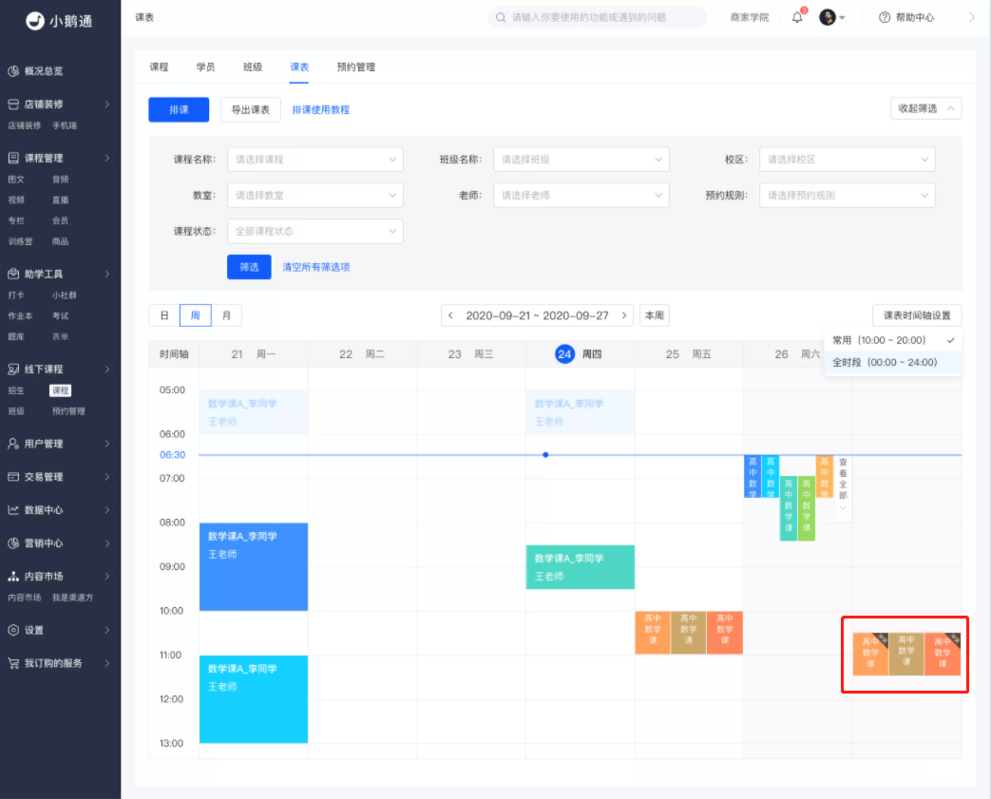Open the 教室 classroom dropdown

click(x=315, y=196)
